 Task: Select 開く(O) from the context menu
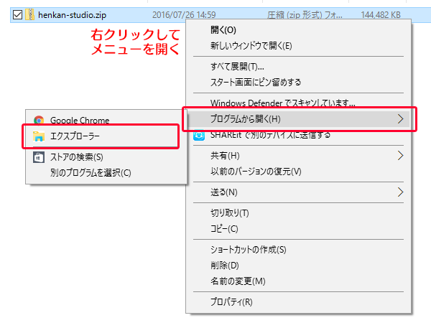click(x=223, y=30)
